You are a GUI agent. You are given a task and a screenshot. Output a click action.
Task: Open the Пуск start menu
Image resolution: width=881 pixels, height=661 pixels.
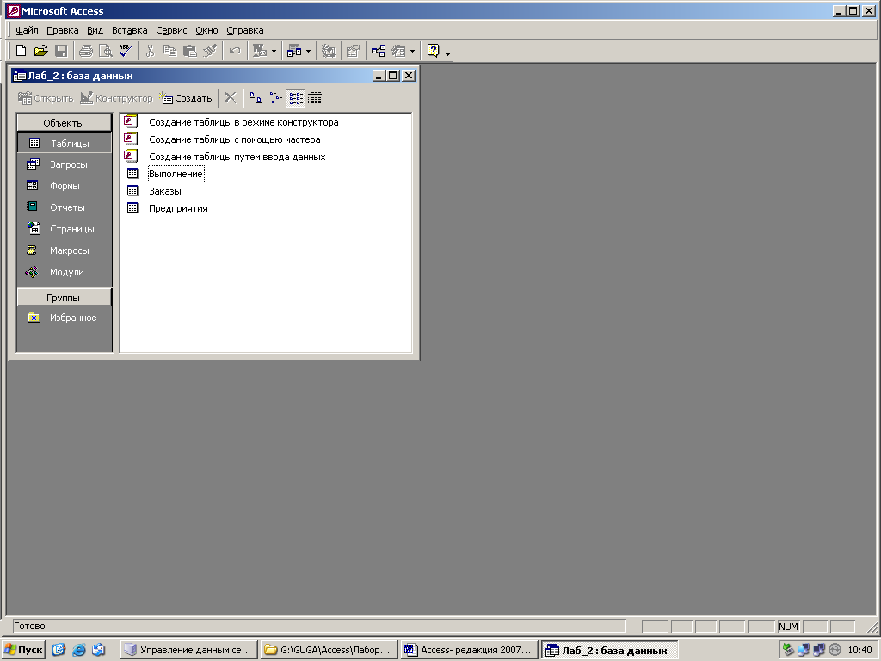[x=23, y=650]
